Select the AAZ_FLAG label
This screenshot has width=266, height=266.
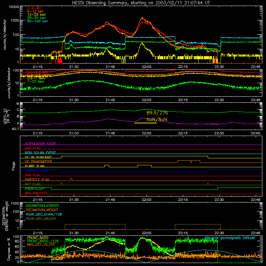coord(33,184)
